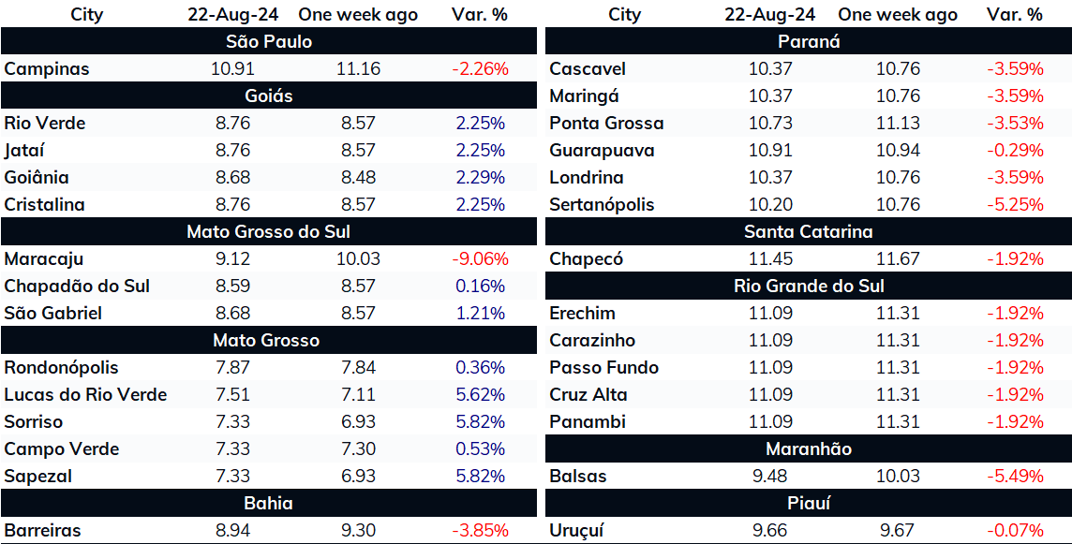Screen dimensions: 1072x544
Task: Select the Paraná section header
Action: [x=809, y=42]
